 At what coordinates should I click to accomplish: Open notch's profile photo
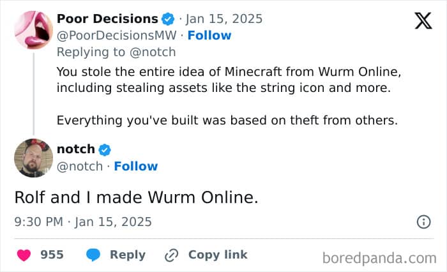(x=33, y=158)
